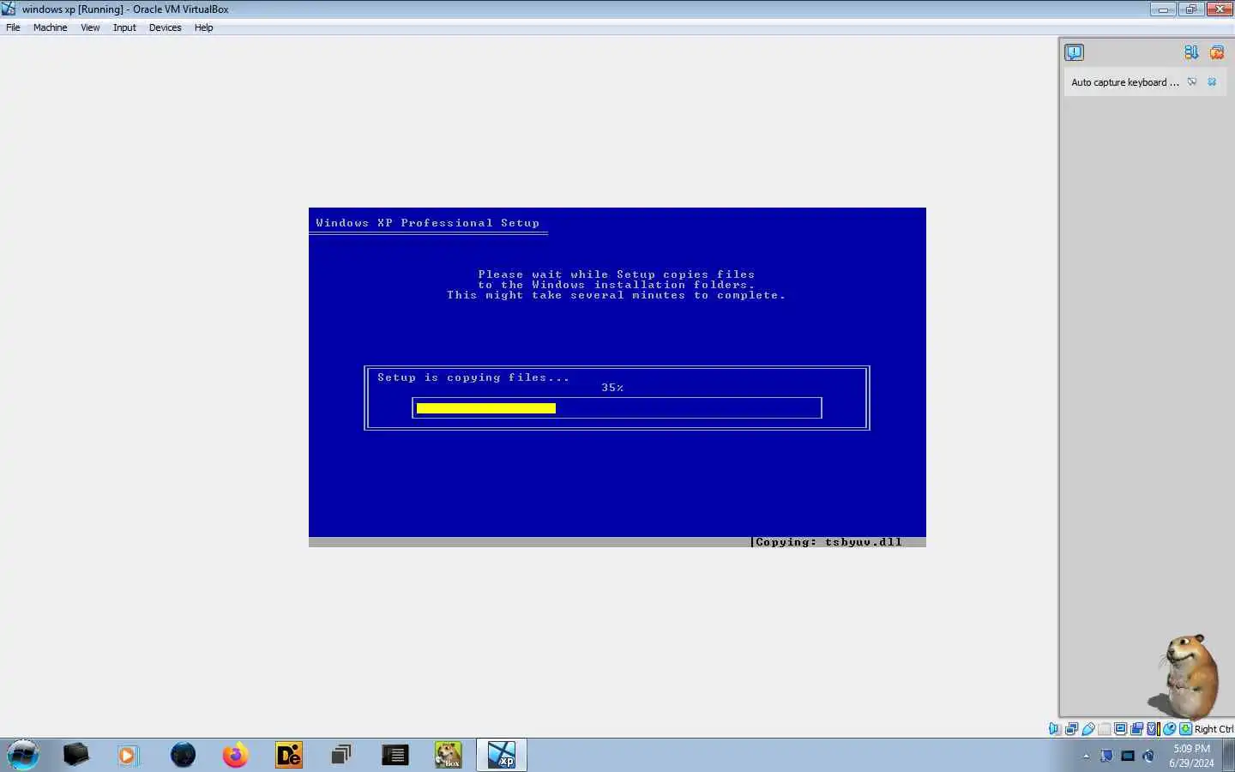
Task: Click the network tray icon
Action: coord(1106,756)
